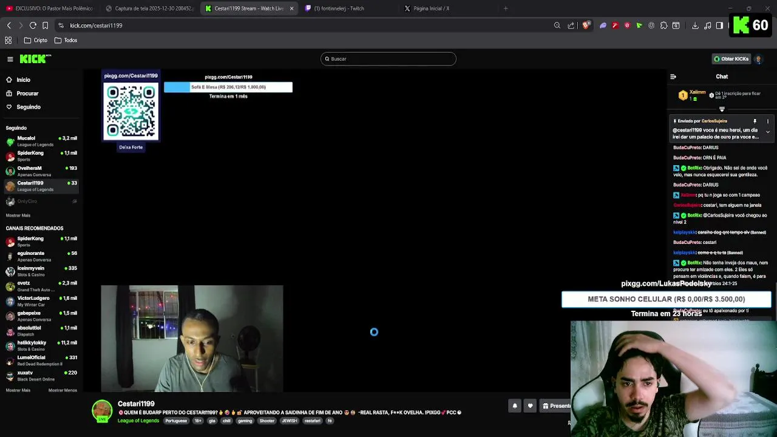The image size is (777, 437).
Task: Expand recommended channels with bottom Mostrar Mais
Action: click(x=18, y=390)
